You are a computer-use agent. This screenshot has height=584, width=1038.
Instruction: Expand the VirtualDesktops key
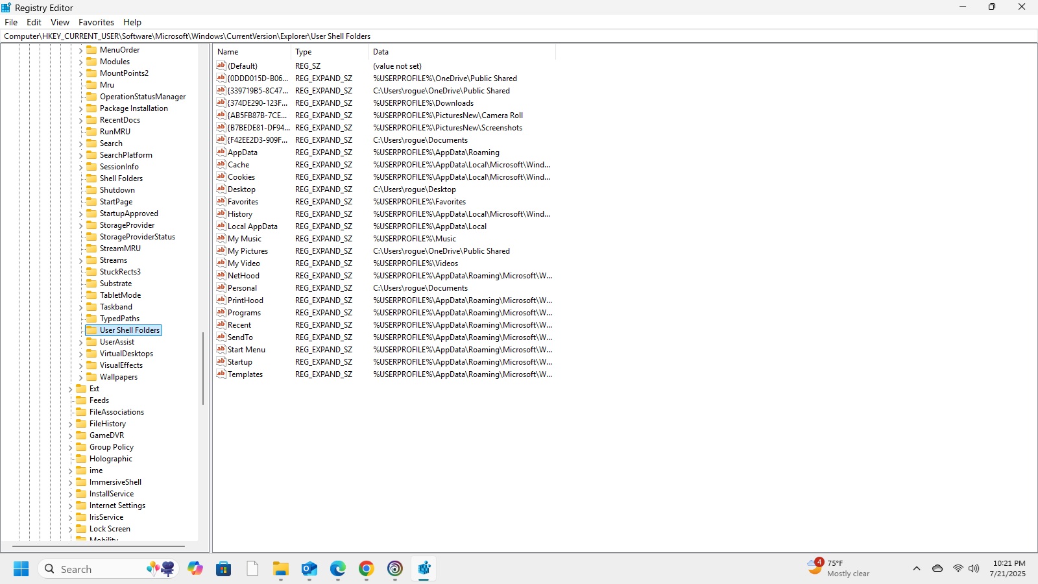(x=81, y=354)
